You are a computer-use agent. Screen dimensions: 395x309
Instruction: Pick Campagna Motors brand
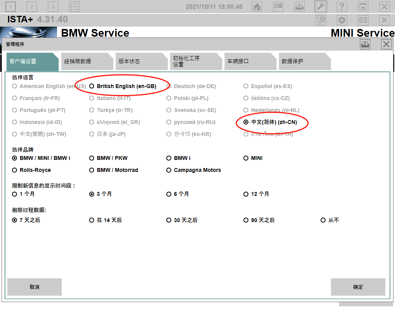tap(193, 170)
